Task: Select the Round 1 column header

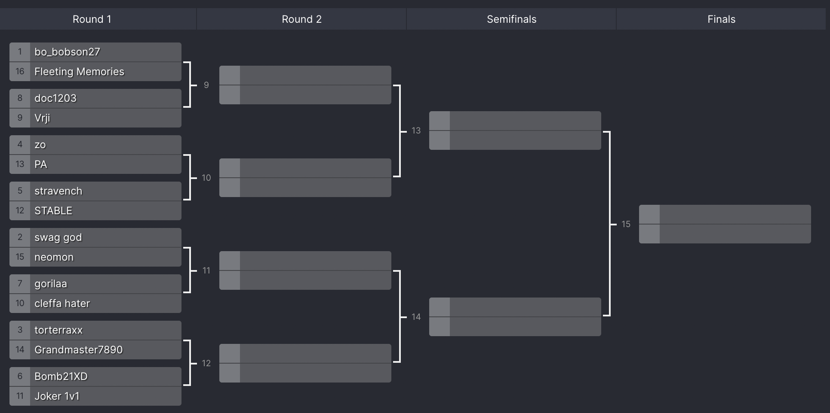Action: click(x=92, y=19)
